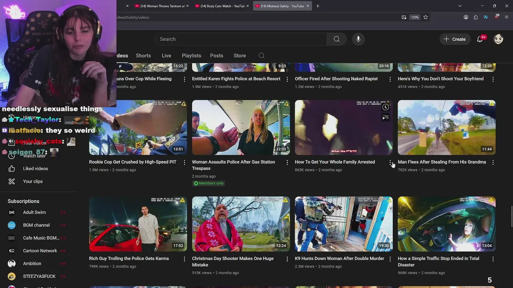This screenshot has width=513, height=288.
Task: Open the notifications bell
Action: 480,39
